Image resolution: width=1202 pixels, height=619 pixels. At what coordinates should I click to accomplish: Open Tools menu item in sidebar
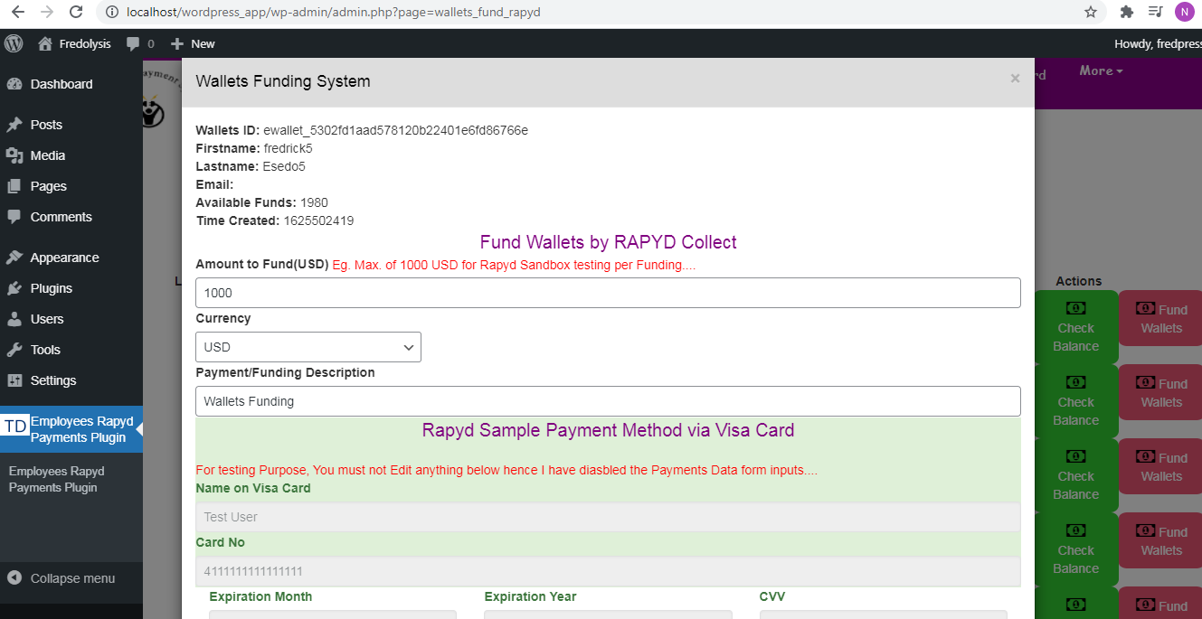coord(71,350)
